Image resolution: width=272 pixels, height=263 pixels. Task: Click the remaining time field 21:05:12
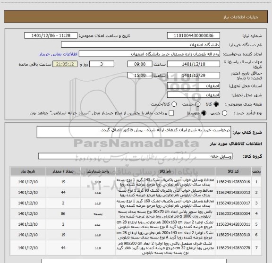[65, 64]
